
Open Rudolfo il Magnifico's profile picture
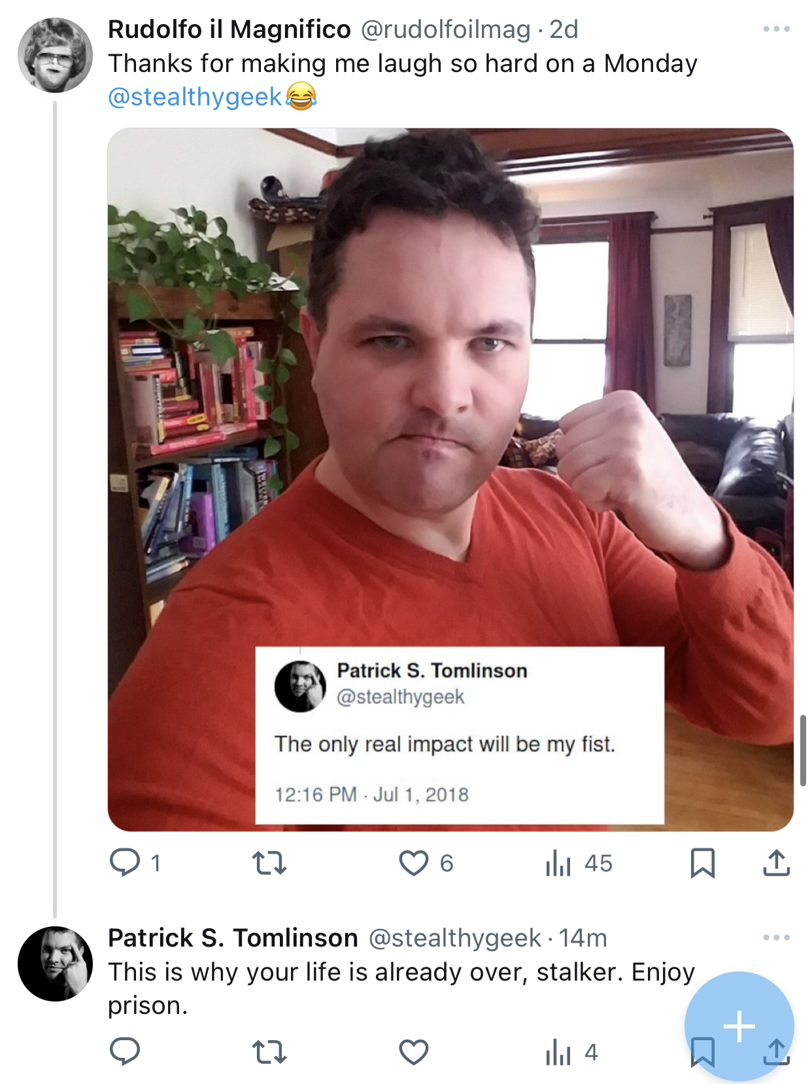pyautogui.click(x=55, y=55)
